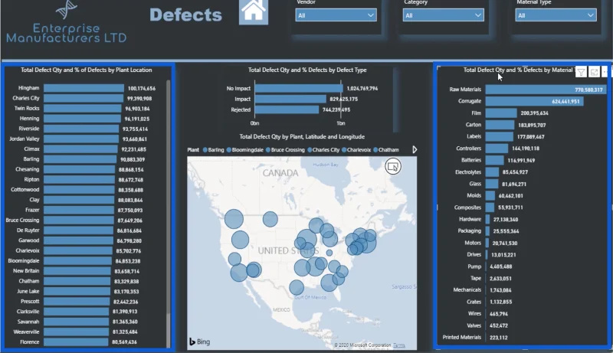
Task: Click the Mechanicals label
Action: 467,289
